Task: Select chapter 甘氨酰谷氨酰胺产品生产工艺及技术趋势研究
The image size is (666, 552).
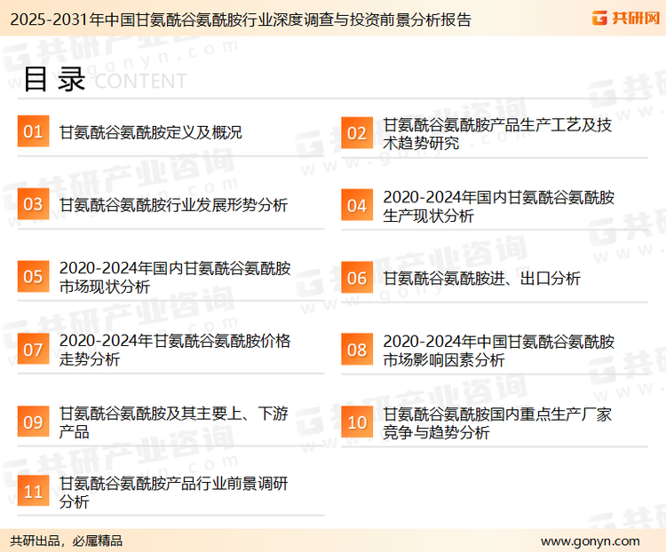Action: pyautogui.click(x=497, y=134)
